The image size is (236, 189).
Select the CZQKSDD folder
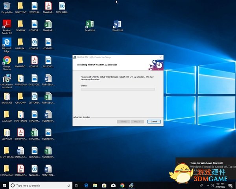point(7,117)
